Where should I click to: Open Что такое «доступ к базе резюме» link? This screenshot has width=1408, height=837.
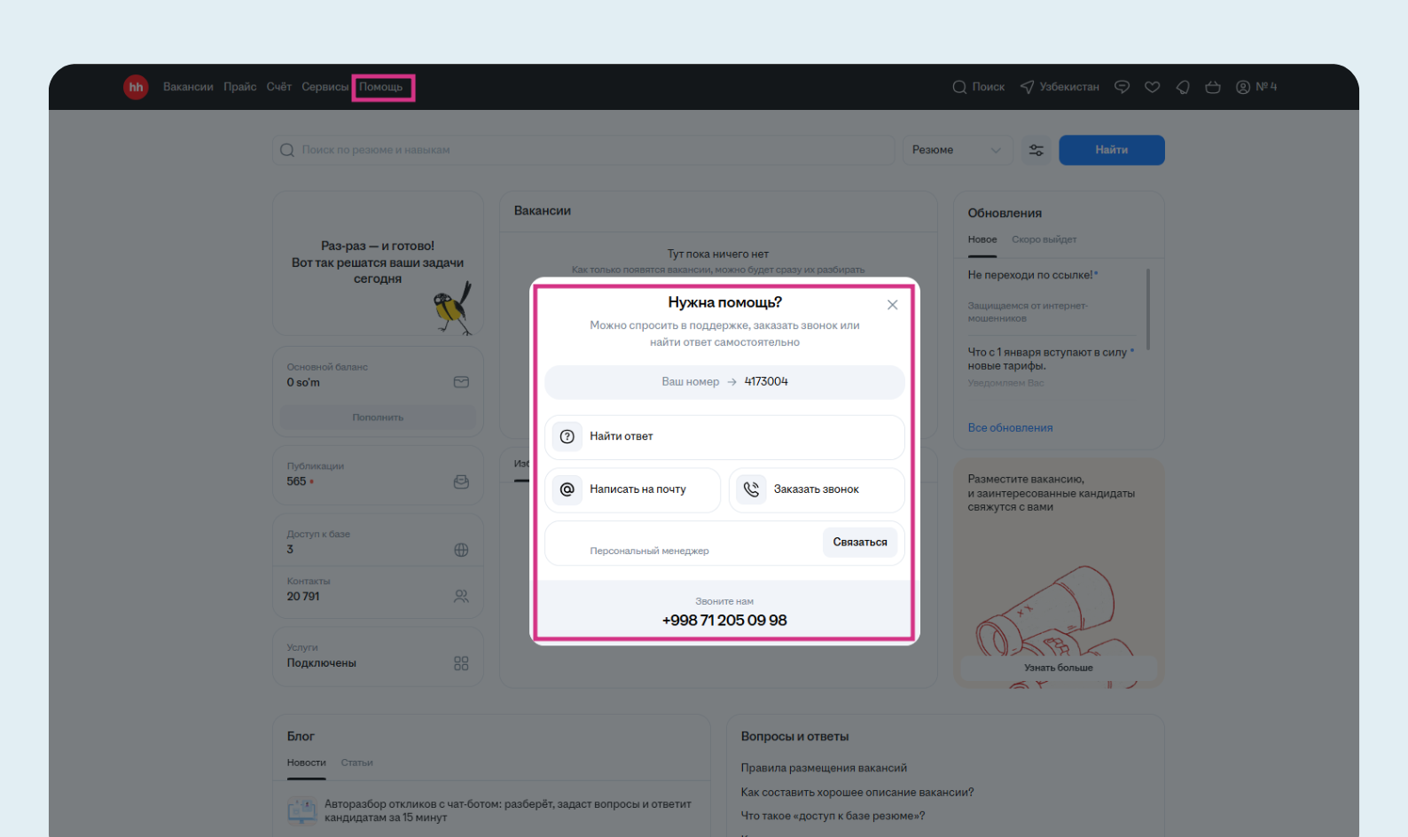click(833, 816)
